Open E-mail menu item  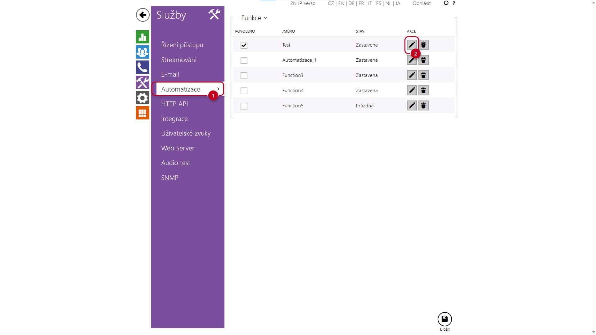[170, 74]
